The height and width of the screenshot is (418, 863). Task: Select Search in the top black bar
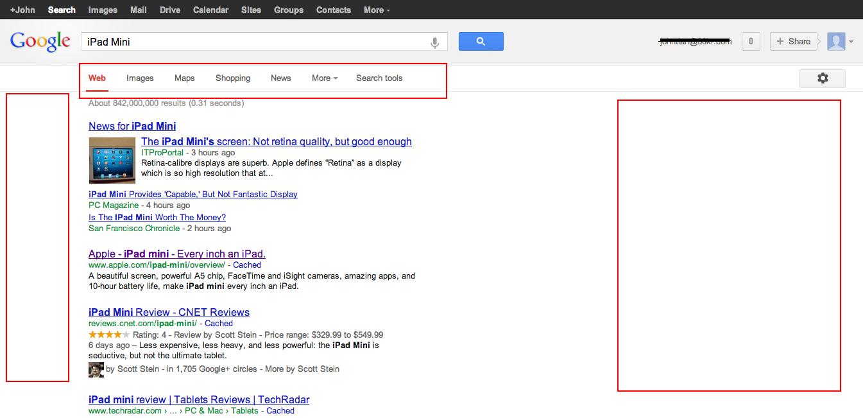[62, 10]
